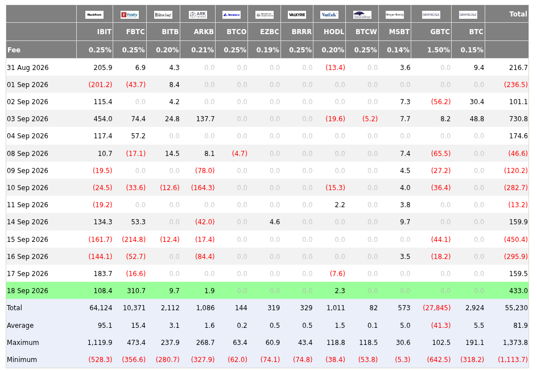
Task: Click the Maximum row label
Action: (x=23, y=343)
